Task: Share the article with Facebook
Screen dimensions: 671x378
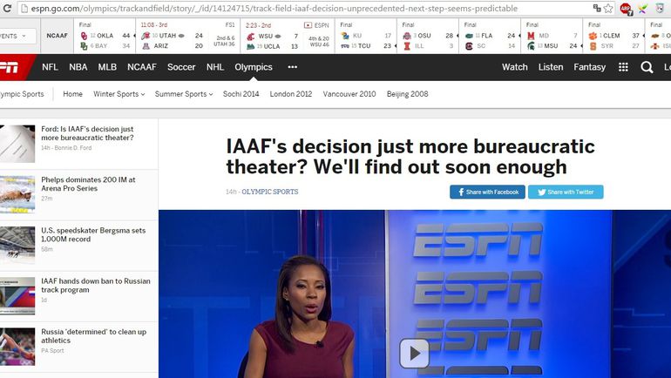Action: tap(486, 192)
